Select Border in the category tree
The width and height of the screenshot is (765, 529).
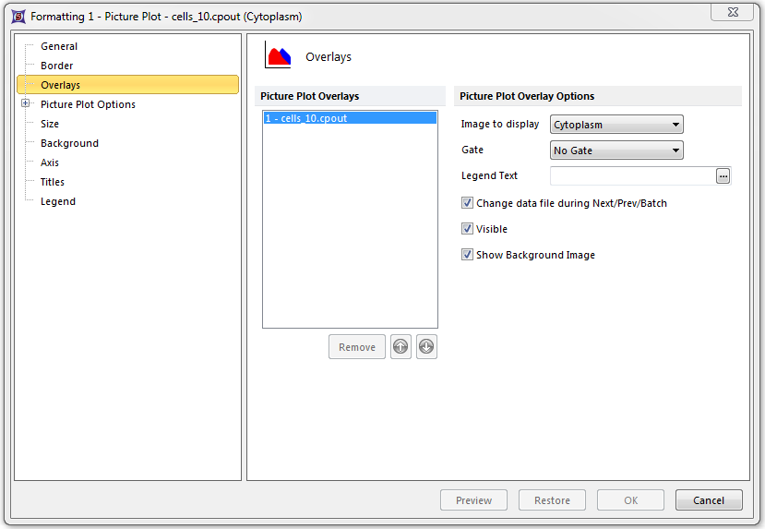click(57, 66)
